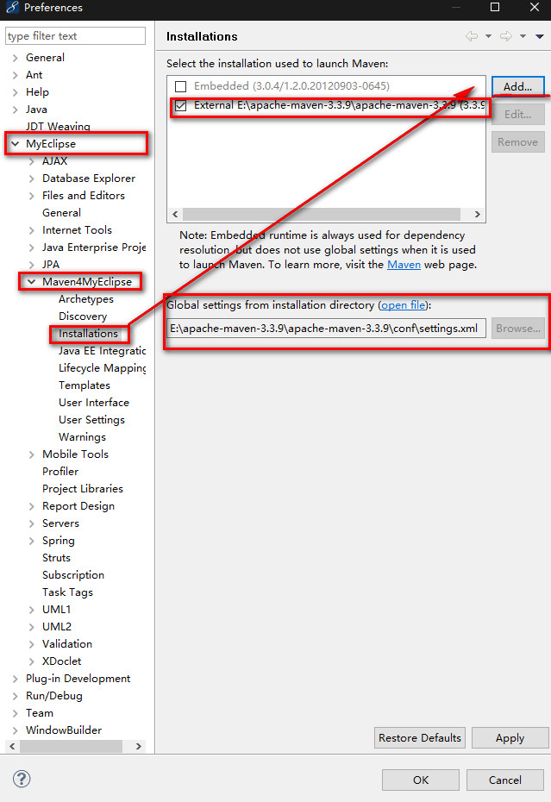Expand the Internet Tools node arrow
Viewport: 551px width, 802px height.
(31, 230)
